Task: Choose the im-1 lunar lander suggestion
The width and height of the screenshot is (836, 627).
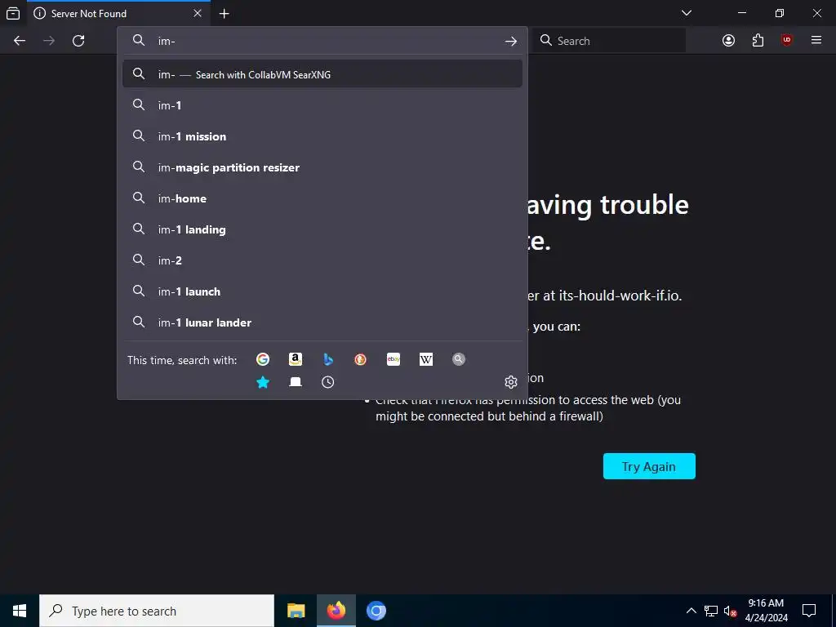Action: (x=322, y=322)
